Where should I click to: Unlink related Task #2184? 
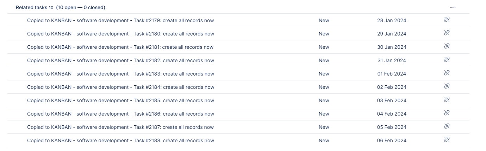447,86
